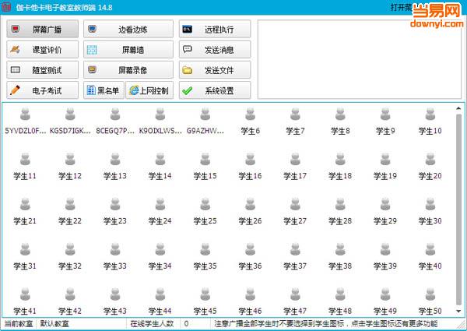The height and width of the screenshot is (331, 467).
Task: Open 上网控制 internet control
Action: pos(149,90)
